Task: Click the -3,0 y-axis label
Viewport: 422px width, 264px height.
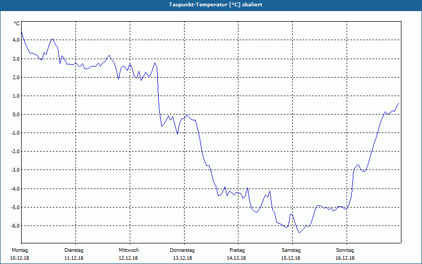Action: [x=15, y=170]
